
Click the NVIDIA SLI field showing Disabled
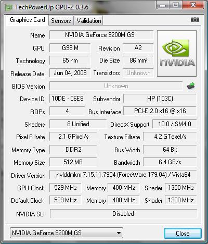click(x=123, y=214)
